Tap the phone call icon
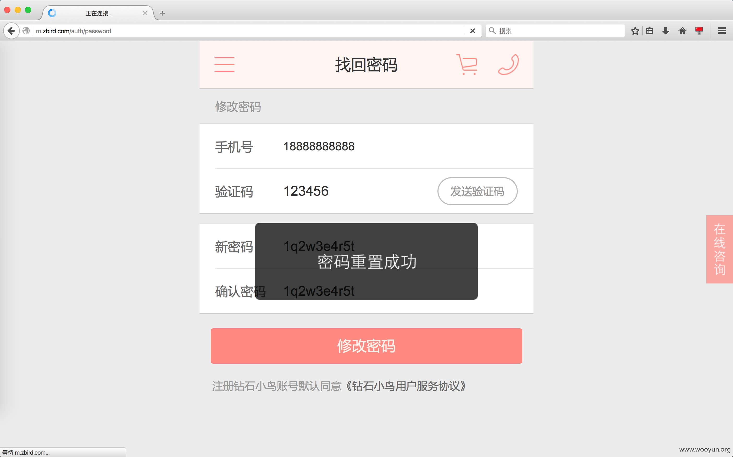Screen dimensions: 733x457 coord(508,64)
